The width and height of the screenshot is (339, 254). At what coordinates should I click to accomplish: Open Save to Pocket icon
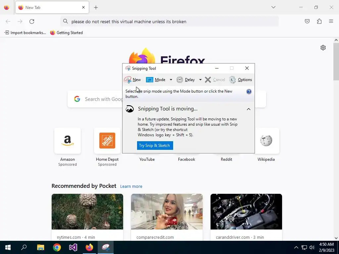coord(307,21)
